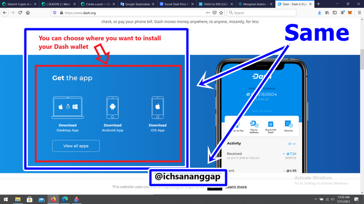The height and width of the screenshot is (204, 364).
Task: Toggle the sidebar view icon
Action: 334,12
